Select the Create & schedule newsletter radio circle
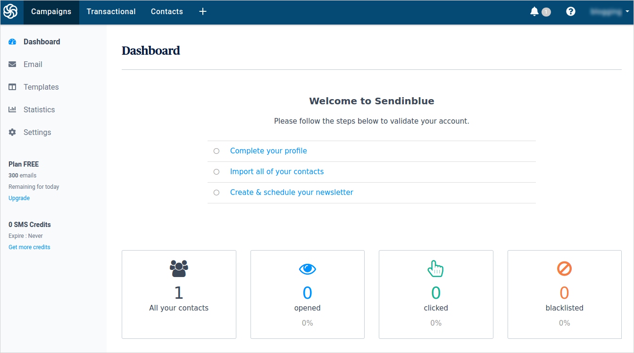This screenshot has height=353, width=634. tap(217, 193)
